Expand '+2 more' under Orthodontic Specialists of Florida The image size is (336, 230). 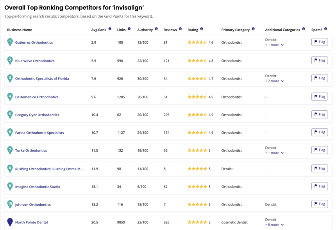pyautogui.click(x=272, y=81)
